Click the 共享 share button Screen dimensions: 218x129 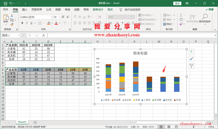coord(210,10)
